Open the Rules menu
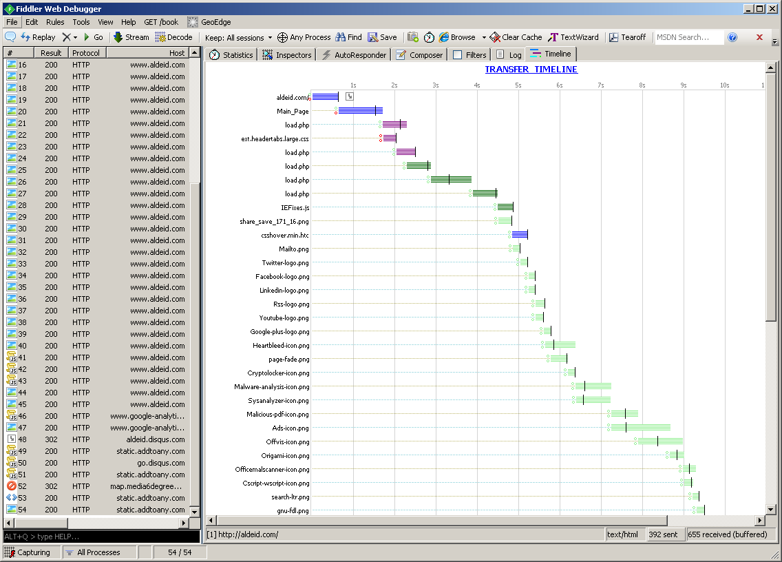 pos(55,22)
